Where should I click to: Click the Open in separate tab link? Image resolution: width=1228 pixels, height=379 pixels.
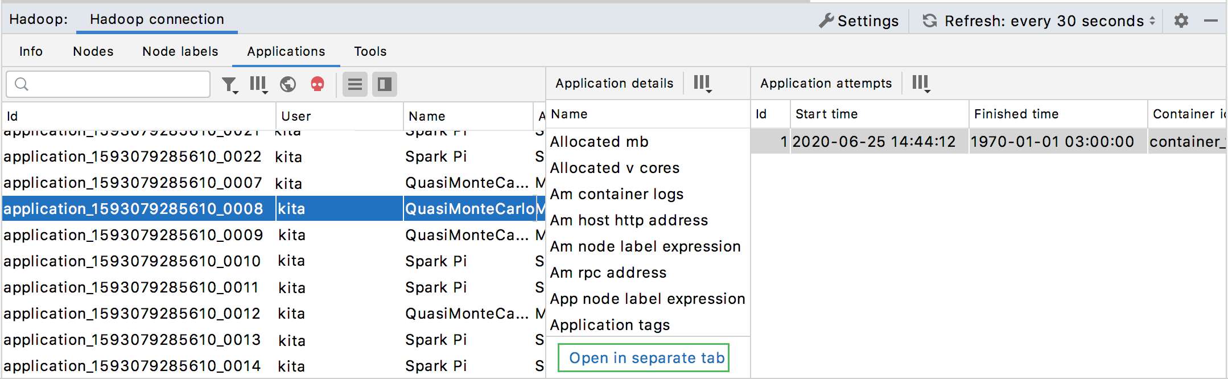(x=646, y=358)
